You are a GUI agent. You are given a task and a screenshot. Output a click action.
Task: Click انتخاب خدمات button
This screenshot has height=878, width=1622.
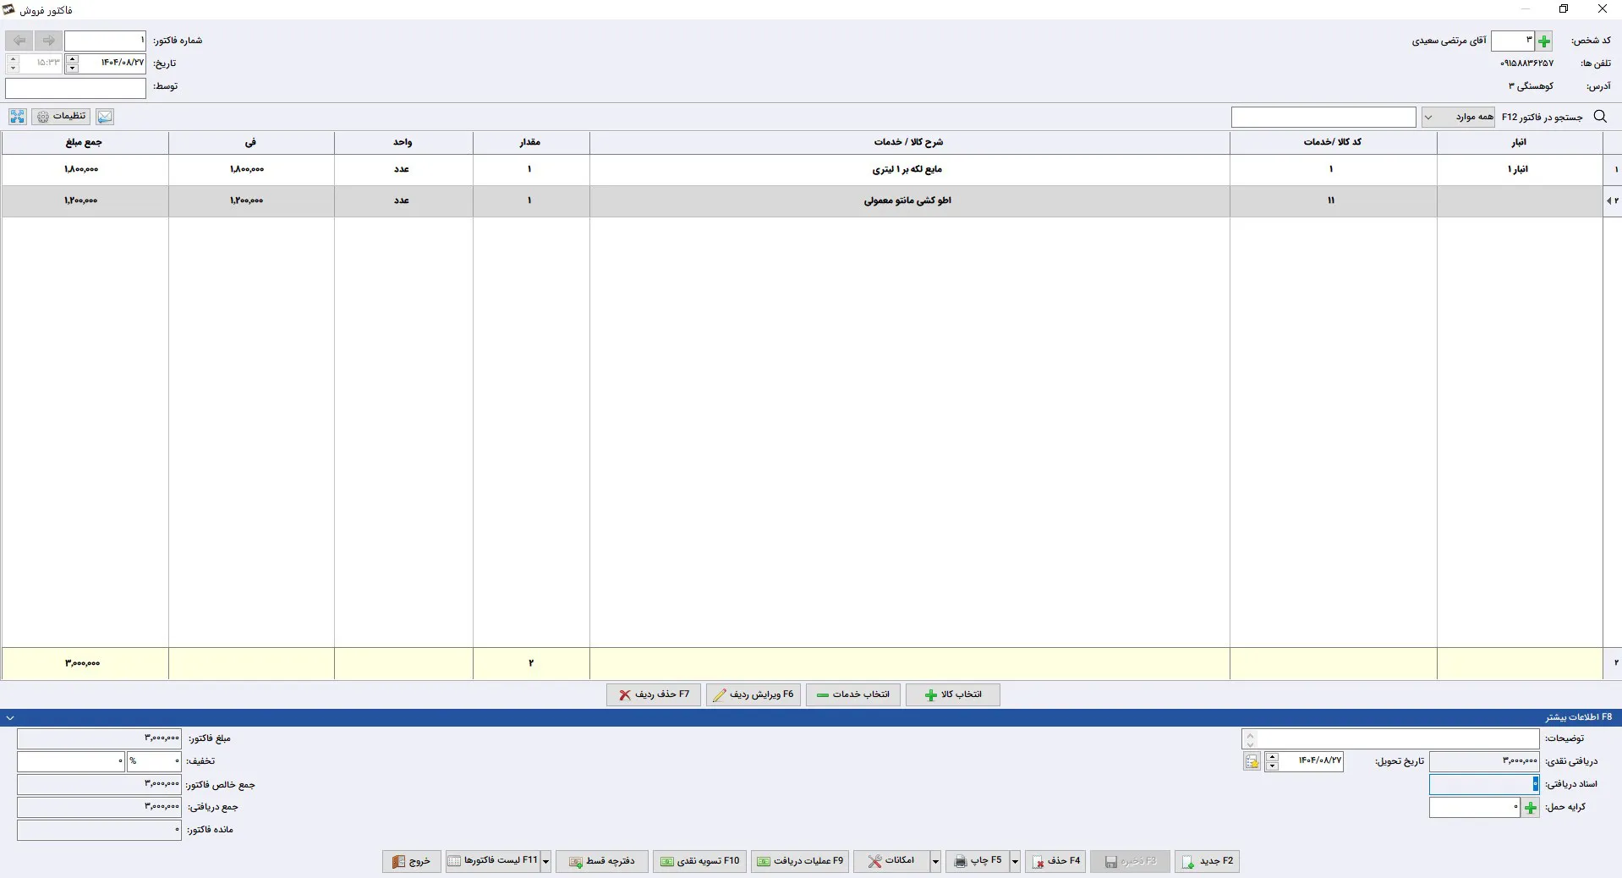point(852,694)
